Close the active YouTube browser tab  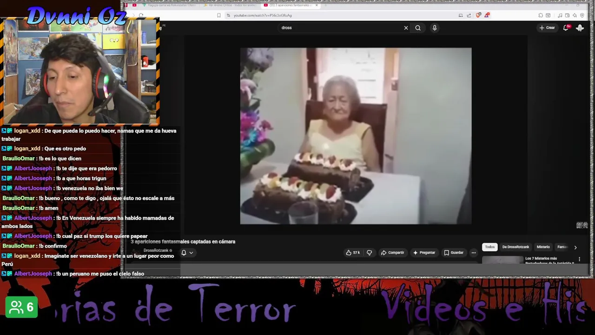317,5
